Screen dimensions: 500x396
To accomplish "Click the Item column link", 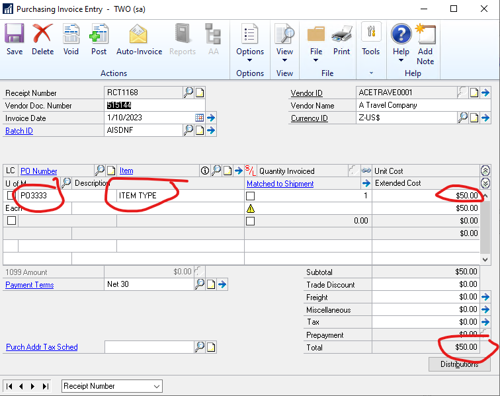I will (x=126, y=171).
